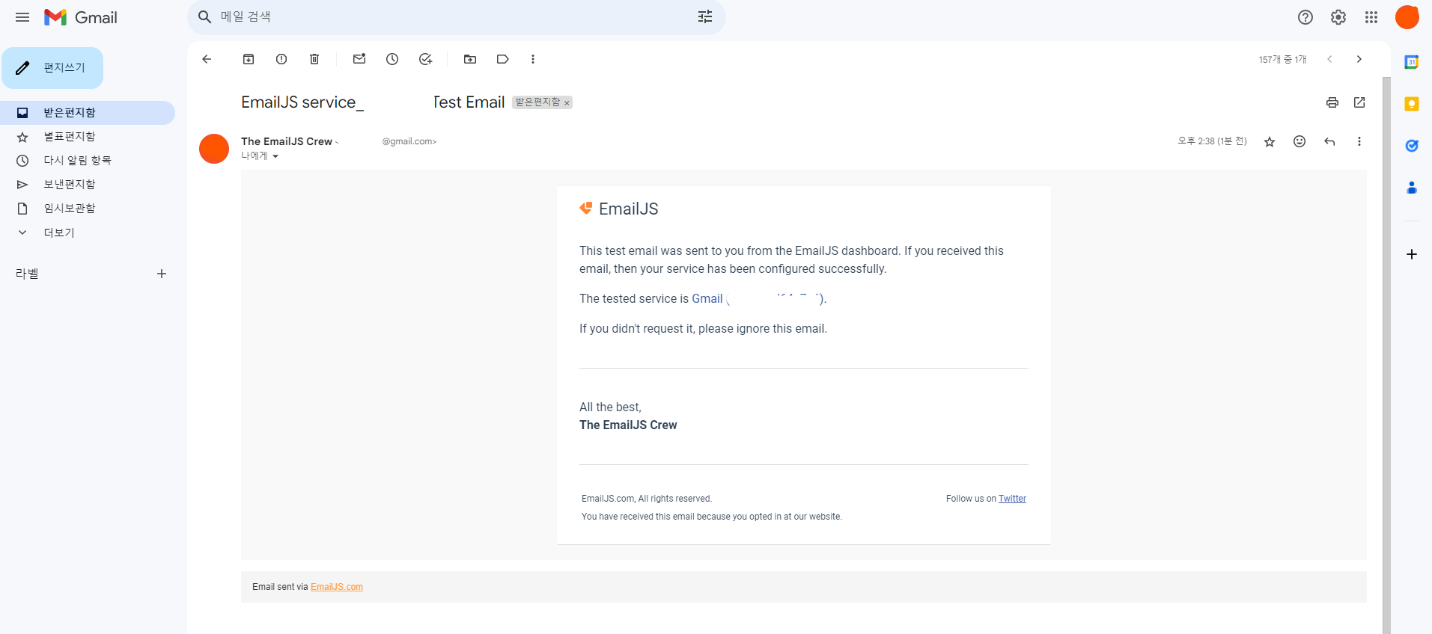Open Google Keep side panel
Image resolution: width=1432 pixels, height=634 pixels.
coord(1412,104)
